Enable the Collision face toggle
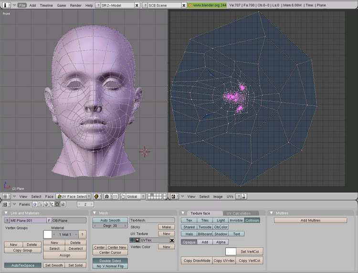Image resolution: width=358 pixels, height=273 pixels. click(252, 220)
